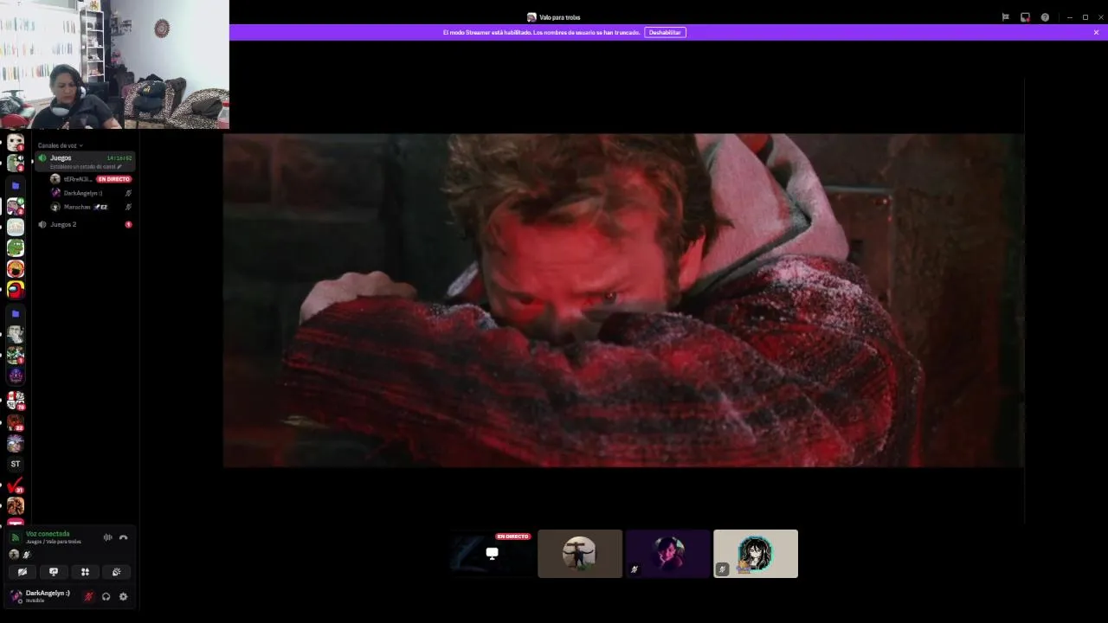Open the server with 22 notification badge
The width and height of the screenshot is (1108, 623).
(16, 421)
